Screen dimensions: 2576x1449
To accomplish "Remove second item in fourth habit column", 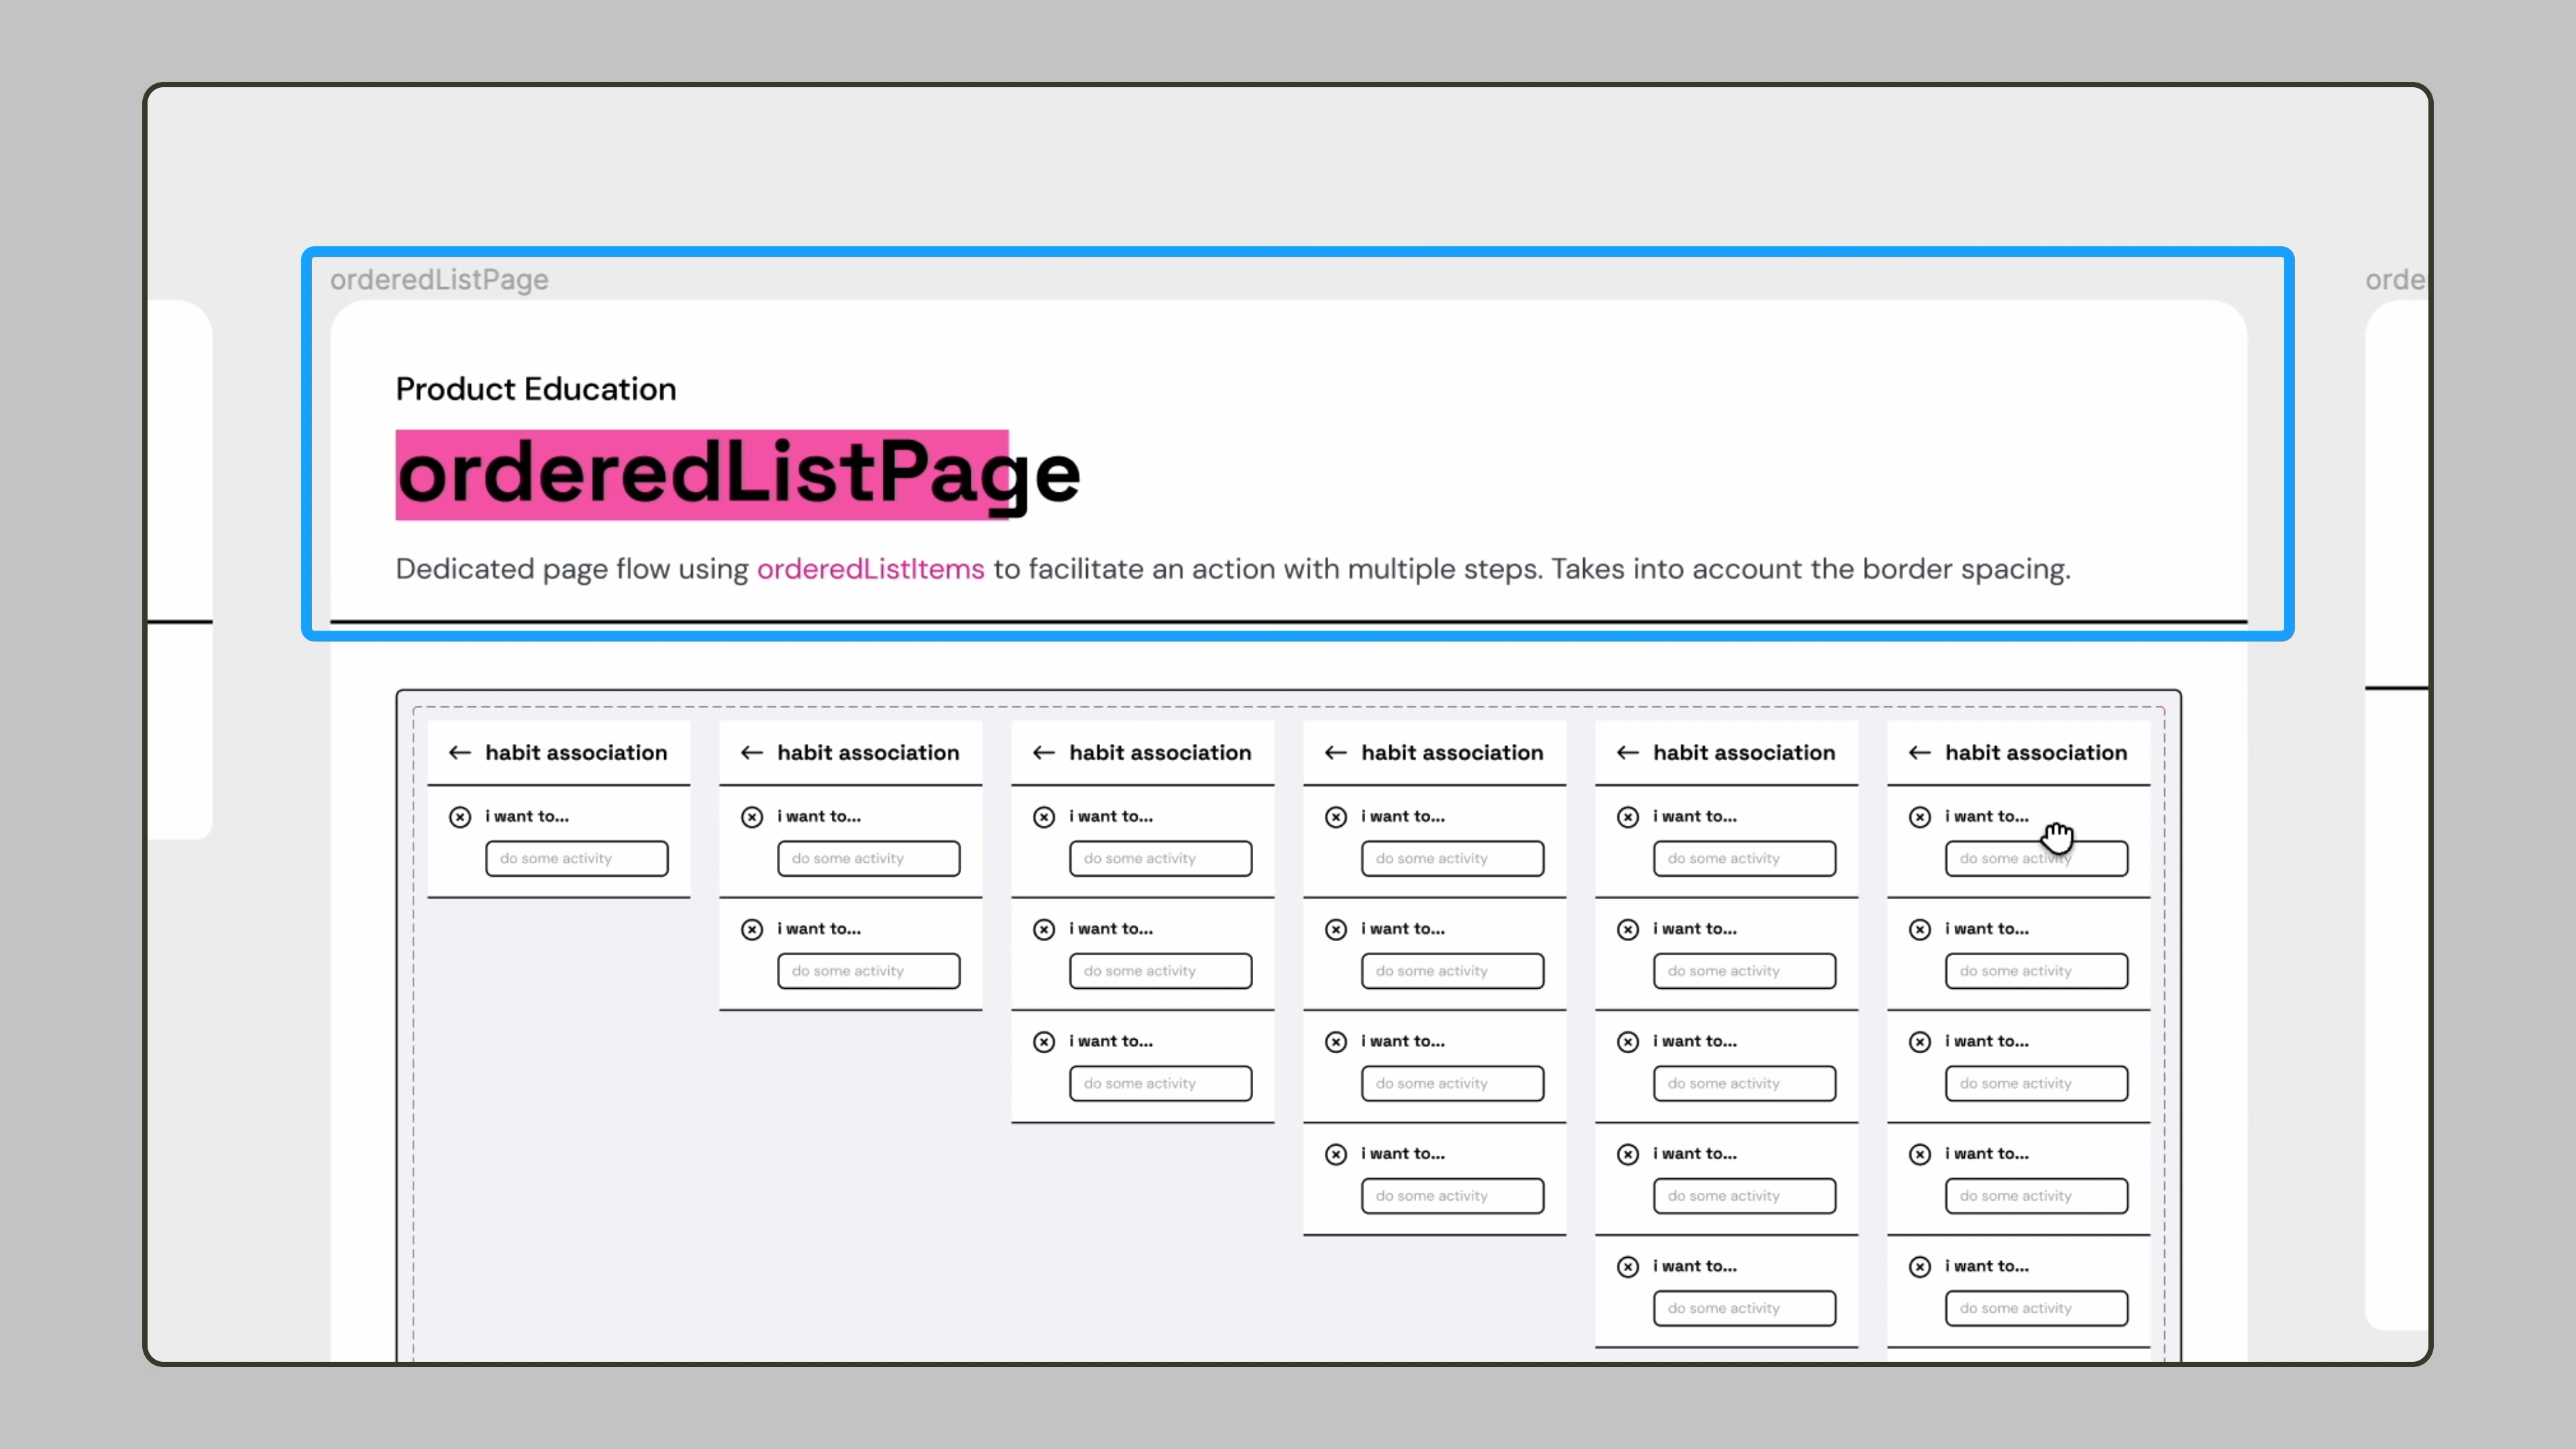I will [x=1336, y=930].
